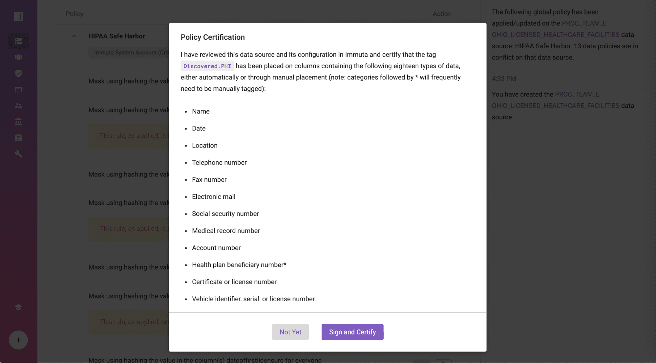Open the Governance bank building icon
Image resolution: width=656 pixels, height=363 pixels.
(x=18, y=122)
